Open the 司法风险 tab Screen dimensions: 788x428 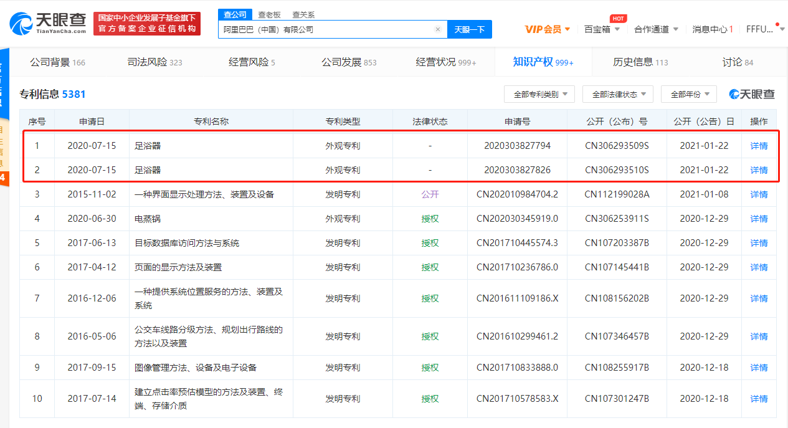click(154, 62)
